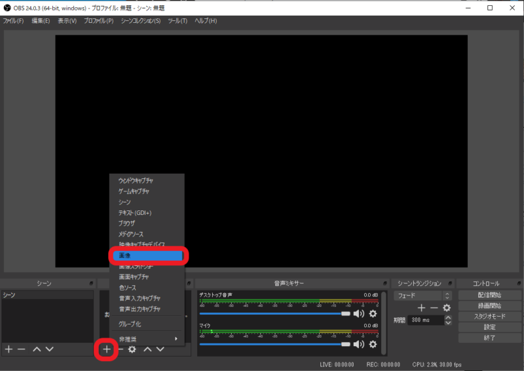The image size is (524, 371).
Task: Undock the 音声ミキサー panel
Action: coord(385,283)
